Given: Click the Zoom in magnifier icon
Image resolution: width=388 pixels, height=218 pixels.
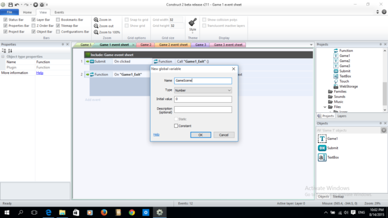Looking at the screenshot, I should coord(96,19).
